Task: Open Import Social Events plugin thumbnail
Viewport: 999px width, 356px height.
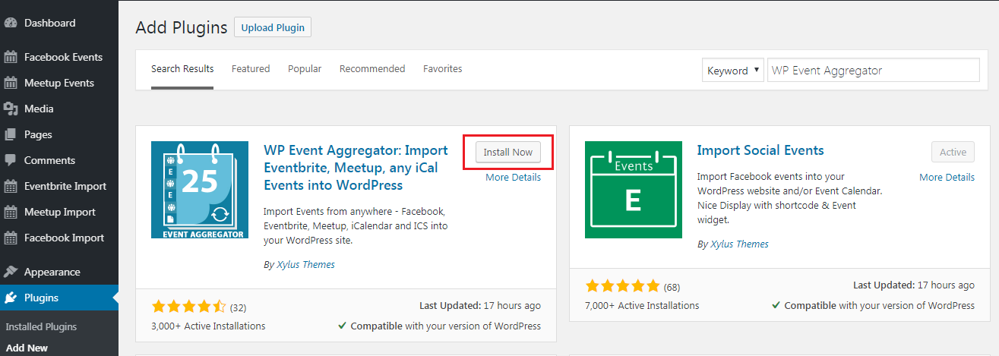Action: (x=634, y=190)
